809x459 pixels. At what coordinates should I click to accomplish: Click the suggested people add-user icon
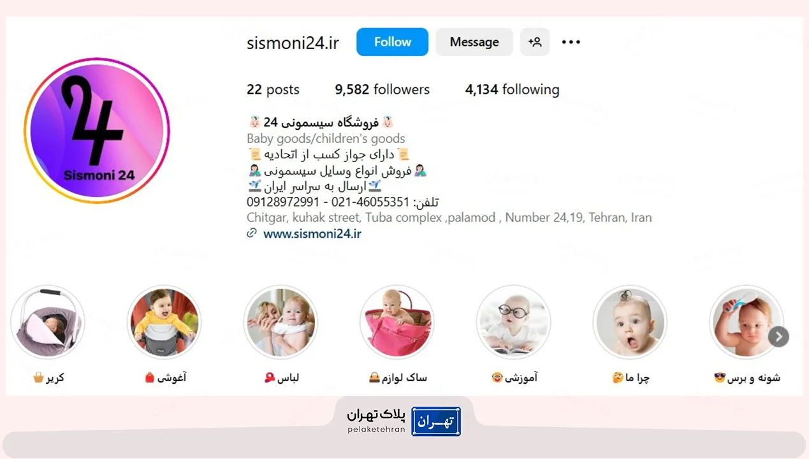pyautogui.click(x=535, y=42)
